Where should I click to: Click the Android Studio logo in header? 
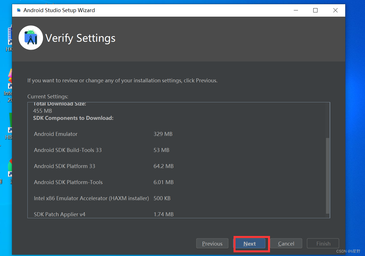pyautogui.click(x=31, y=38)
